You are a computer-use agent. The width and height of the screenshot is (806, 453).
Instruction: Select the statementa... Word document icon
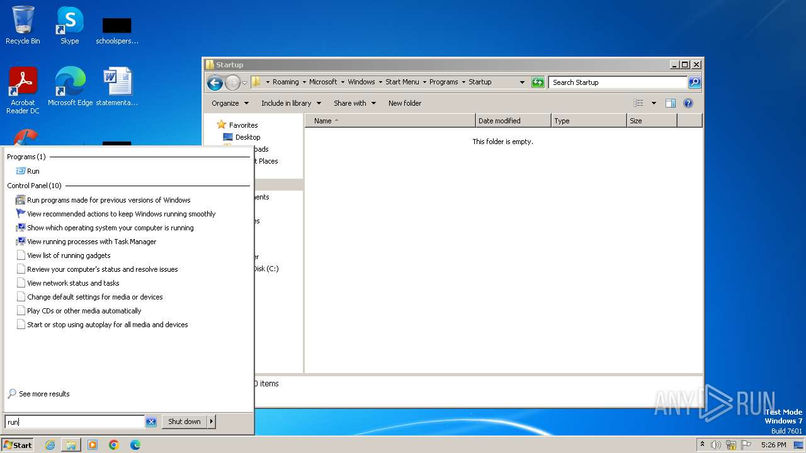117,86
